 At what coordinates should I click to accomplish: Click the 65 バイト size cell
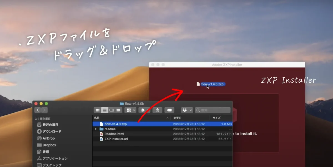[x=225, y=139]
